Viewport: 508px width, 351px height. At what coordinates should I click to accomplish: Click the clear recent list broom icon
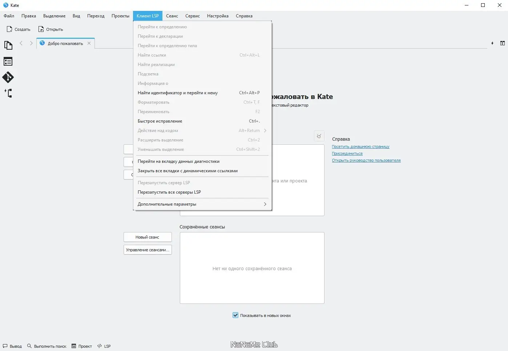pyautogui.click(x=319, y=136)
